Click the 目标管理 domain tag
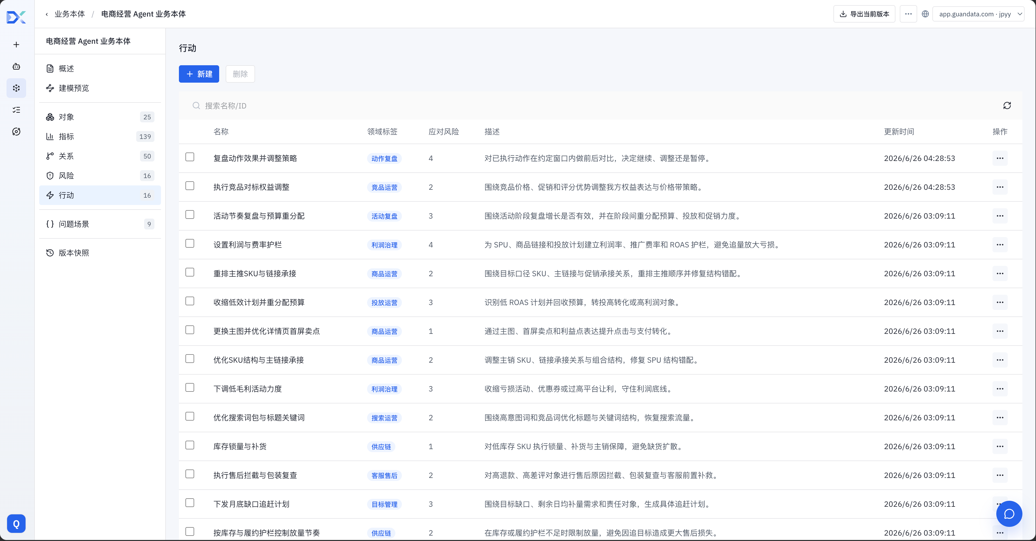The width and height of the screenshot is (1036, 541). coord(384,505)
